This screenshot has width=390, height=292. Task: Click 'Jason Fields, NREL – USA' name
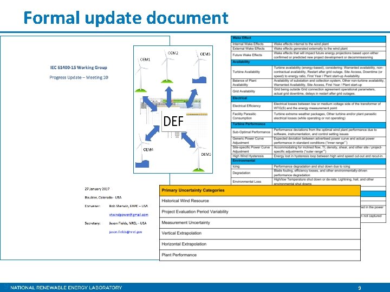[x=128, y=223]
